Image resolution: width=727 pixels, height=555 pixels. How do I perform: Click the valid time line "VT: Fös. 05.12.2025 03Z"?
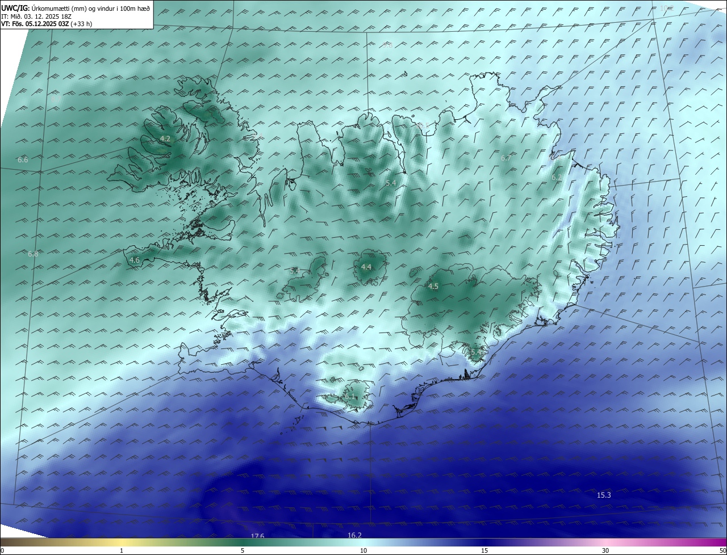click(x=34, y=24)
